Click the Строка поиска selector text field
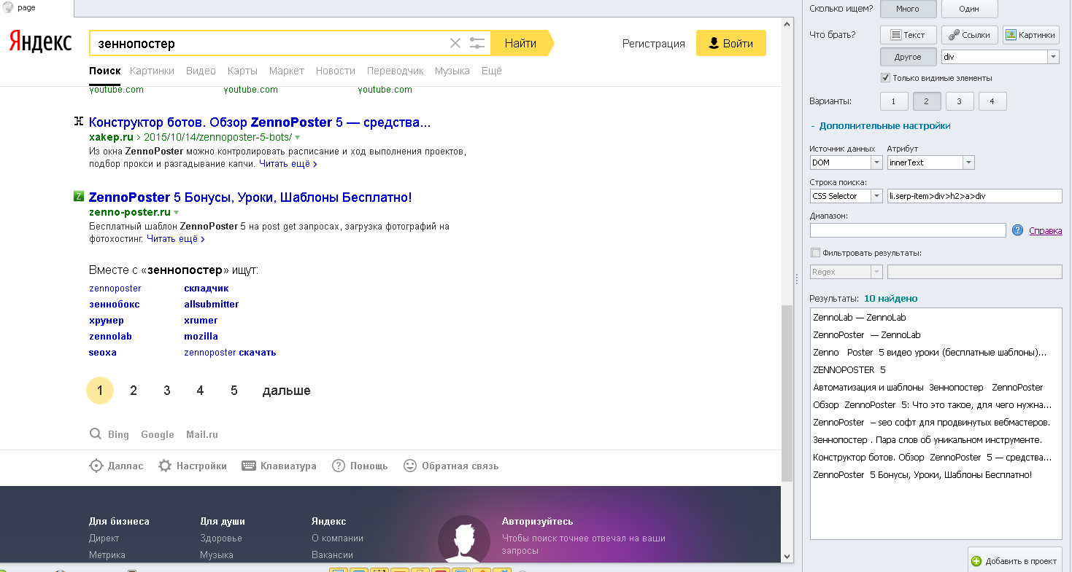This screenshot has width=1072, height=572. pyautogui.click(x=974, y=196)
